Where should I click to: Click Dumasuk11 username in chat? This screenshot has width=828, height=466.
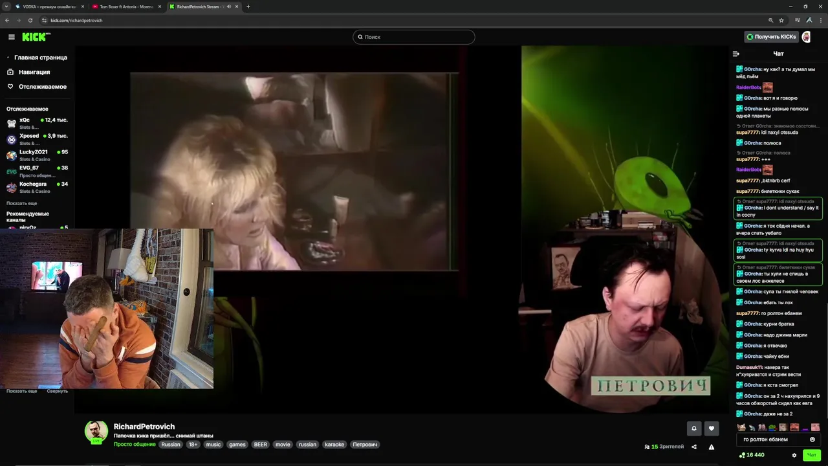pos(750,367)
